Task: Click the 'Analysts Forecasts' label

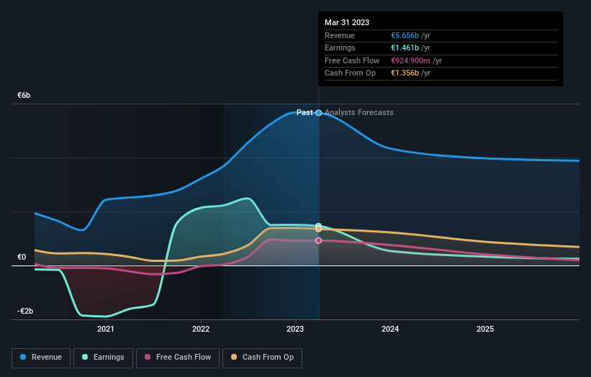Action: pos(358,113)
